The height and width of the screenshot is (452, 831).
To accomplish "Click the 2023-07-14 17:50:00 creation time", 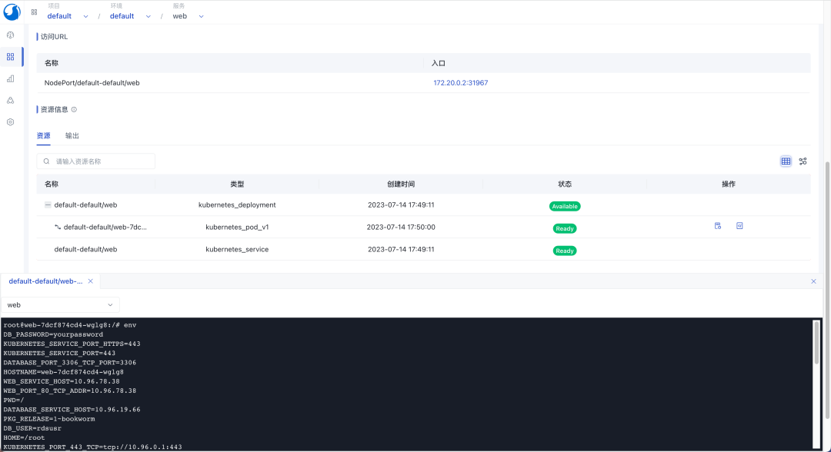I will (x=401, y=227).
